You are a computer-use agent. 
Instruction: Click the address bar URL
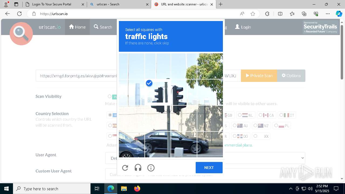54,14
